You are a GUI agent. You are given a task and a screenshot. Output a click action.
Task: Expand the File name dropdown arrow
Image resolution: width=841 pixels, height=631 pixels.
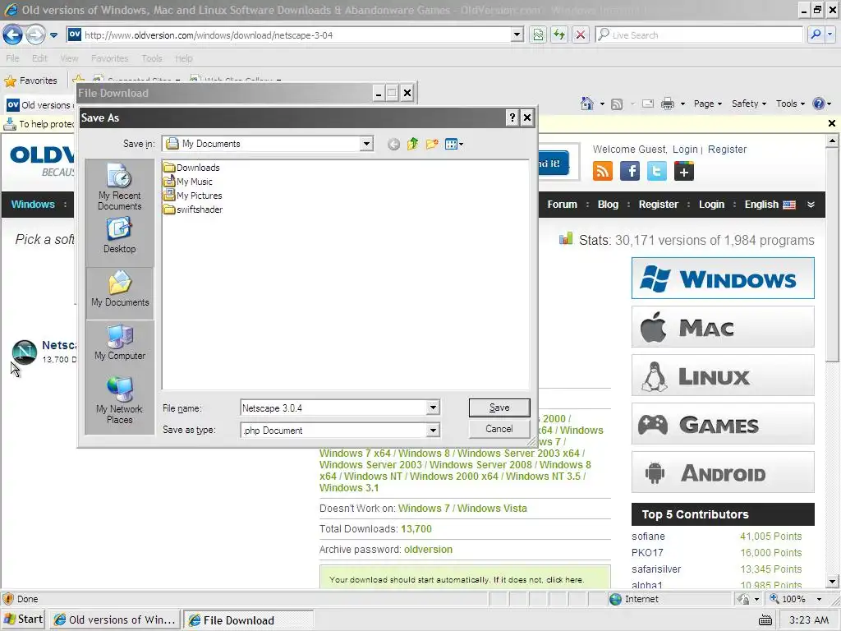pyautogui.click(x=433, y=408)
